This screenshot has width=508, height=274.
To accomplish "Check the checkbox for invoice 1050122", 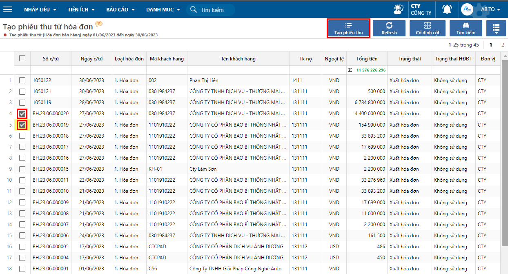I will pos(22,80).
